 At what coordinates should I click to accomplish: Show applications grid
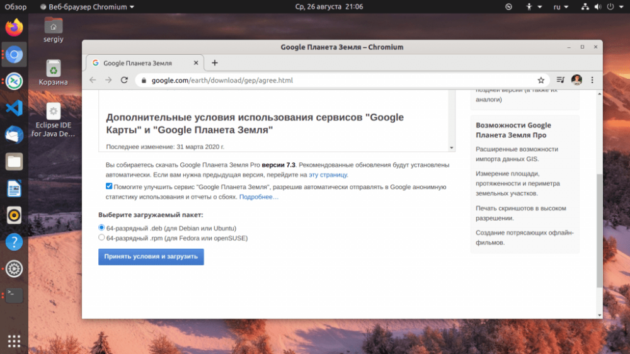click(14, 341)
